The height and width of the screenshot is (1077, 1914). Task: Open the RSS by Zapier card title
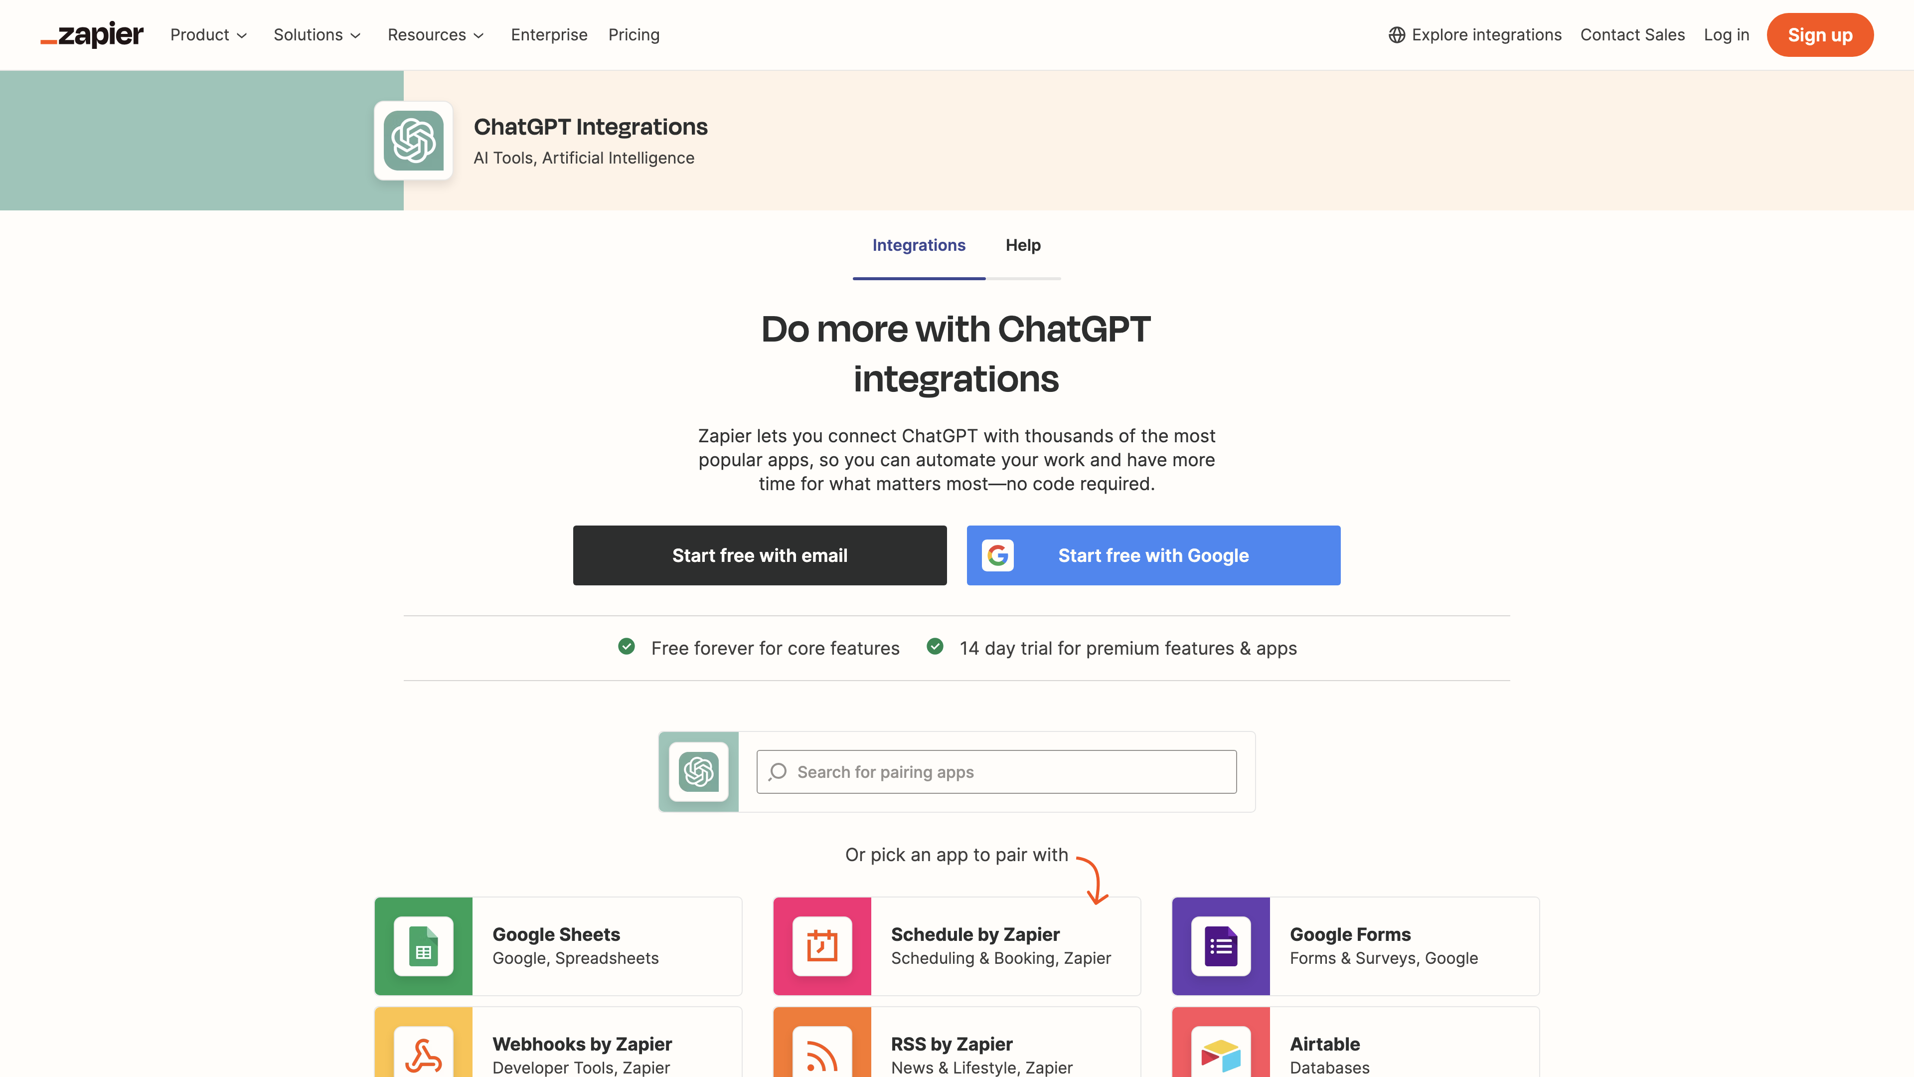tap(952, 1044)
